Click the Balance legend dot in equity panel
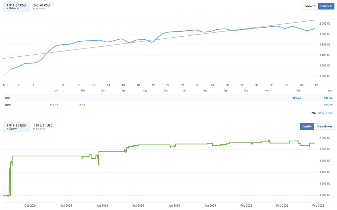Viewport: 337px width, 210px height. point(34,128)
